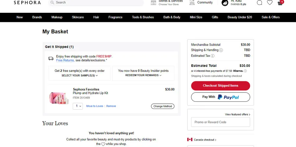
Task: Click the Shipping & Handling info icon
Action: point(221,50)
